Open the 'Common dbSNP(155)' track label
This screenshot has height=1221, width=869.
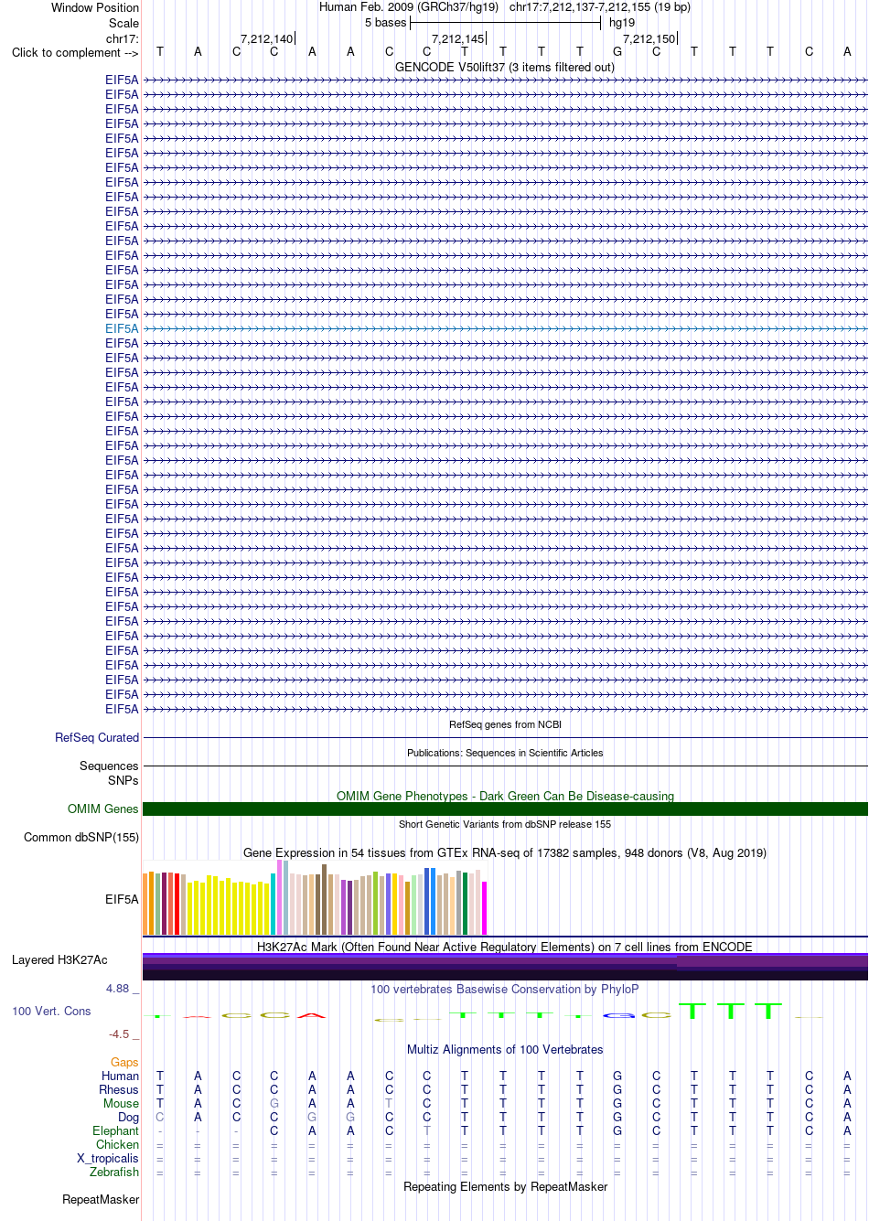pos(81,837)
